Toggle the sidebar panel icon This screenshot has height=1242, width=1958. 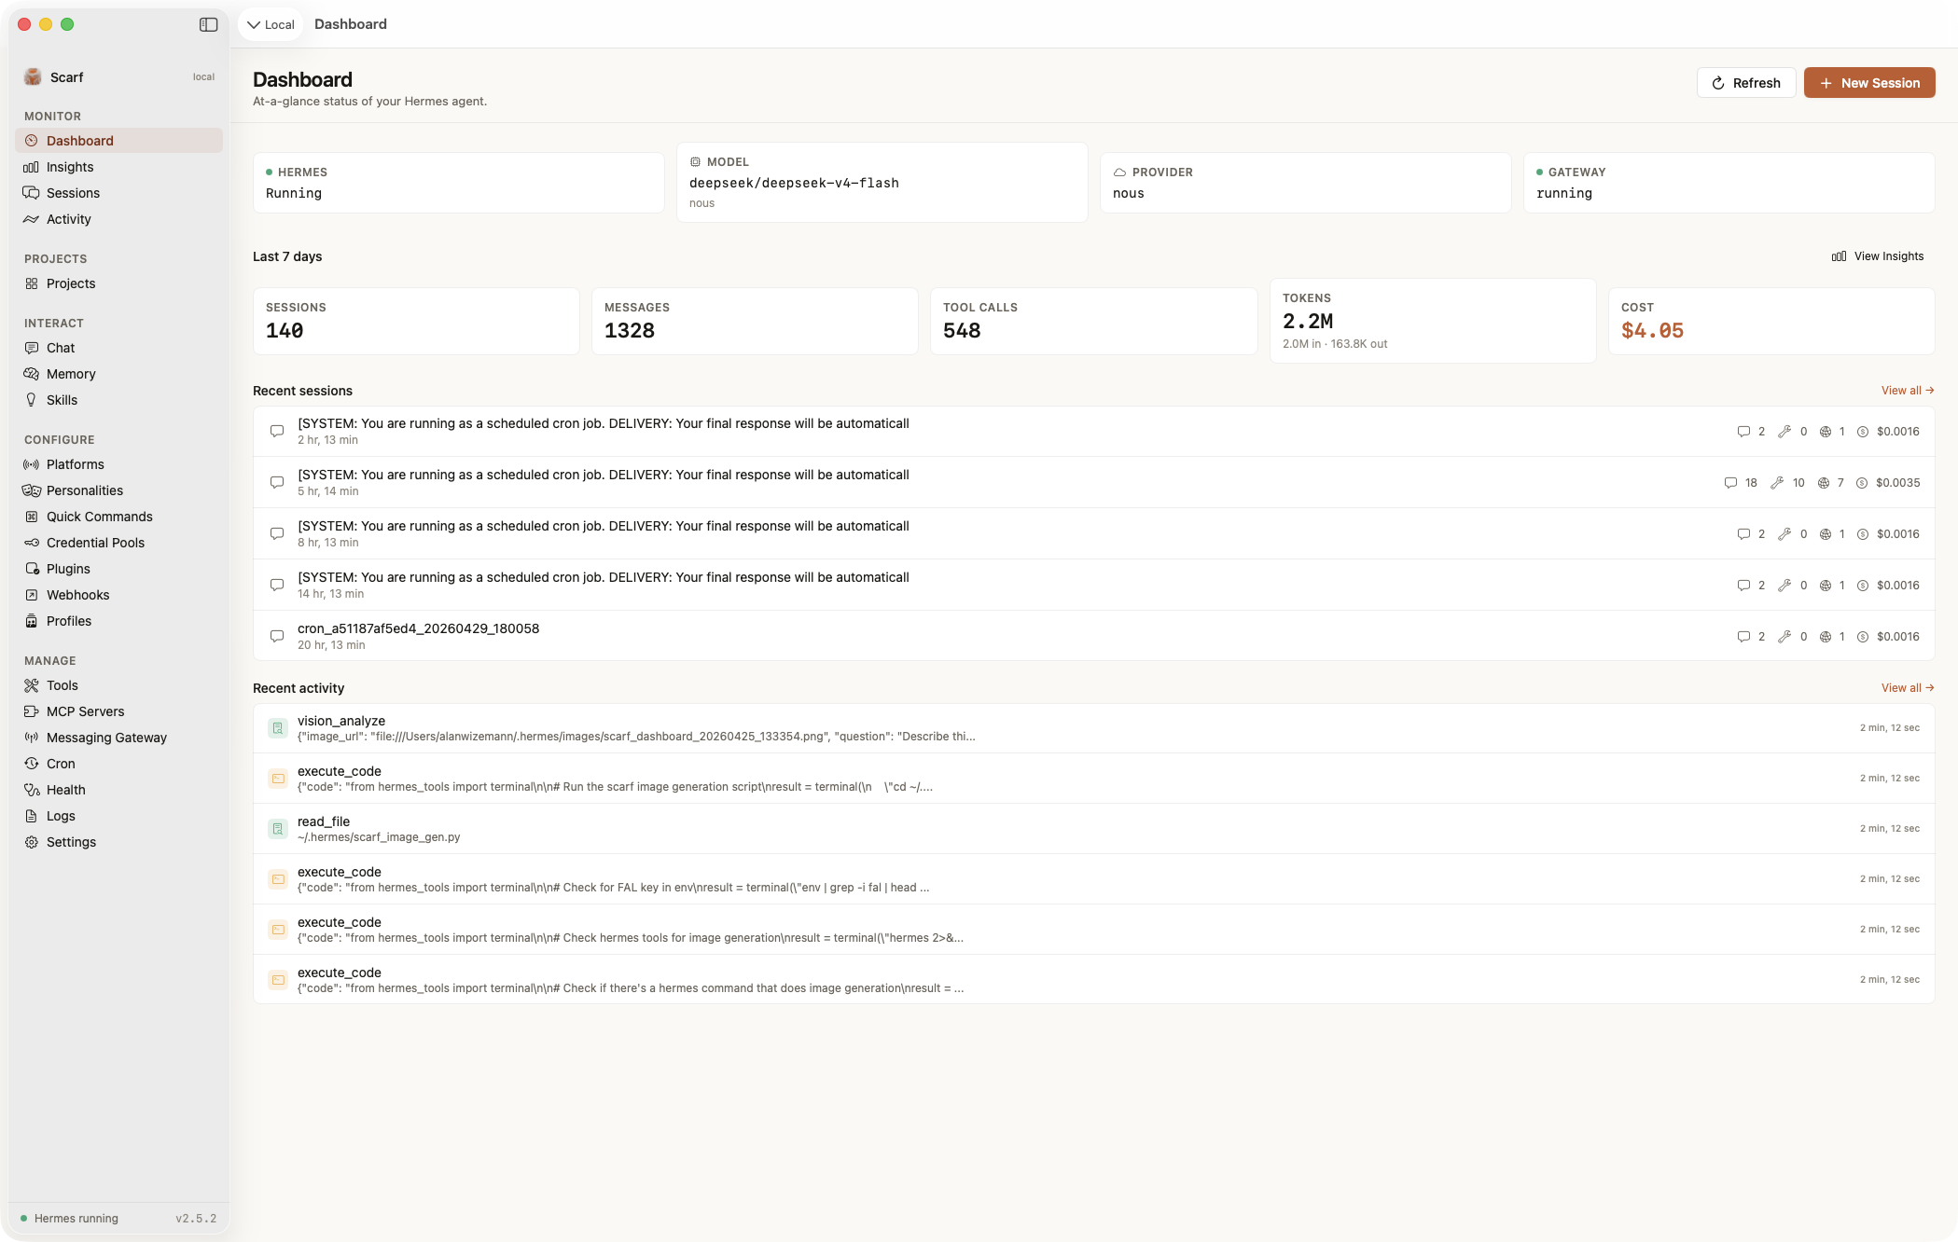click(208, 25)
